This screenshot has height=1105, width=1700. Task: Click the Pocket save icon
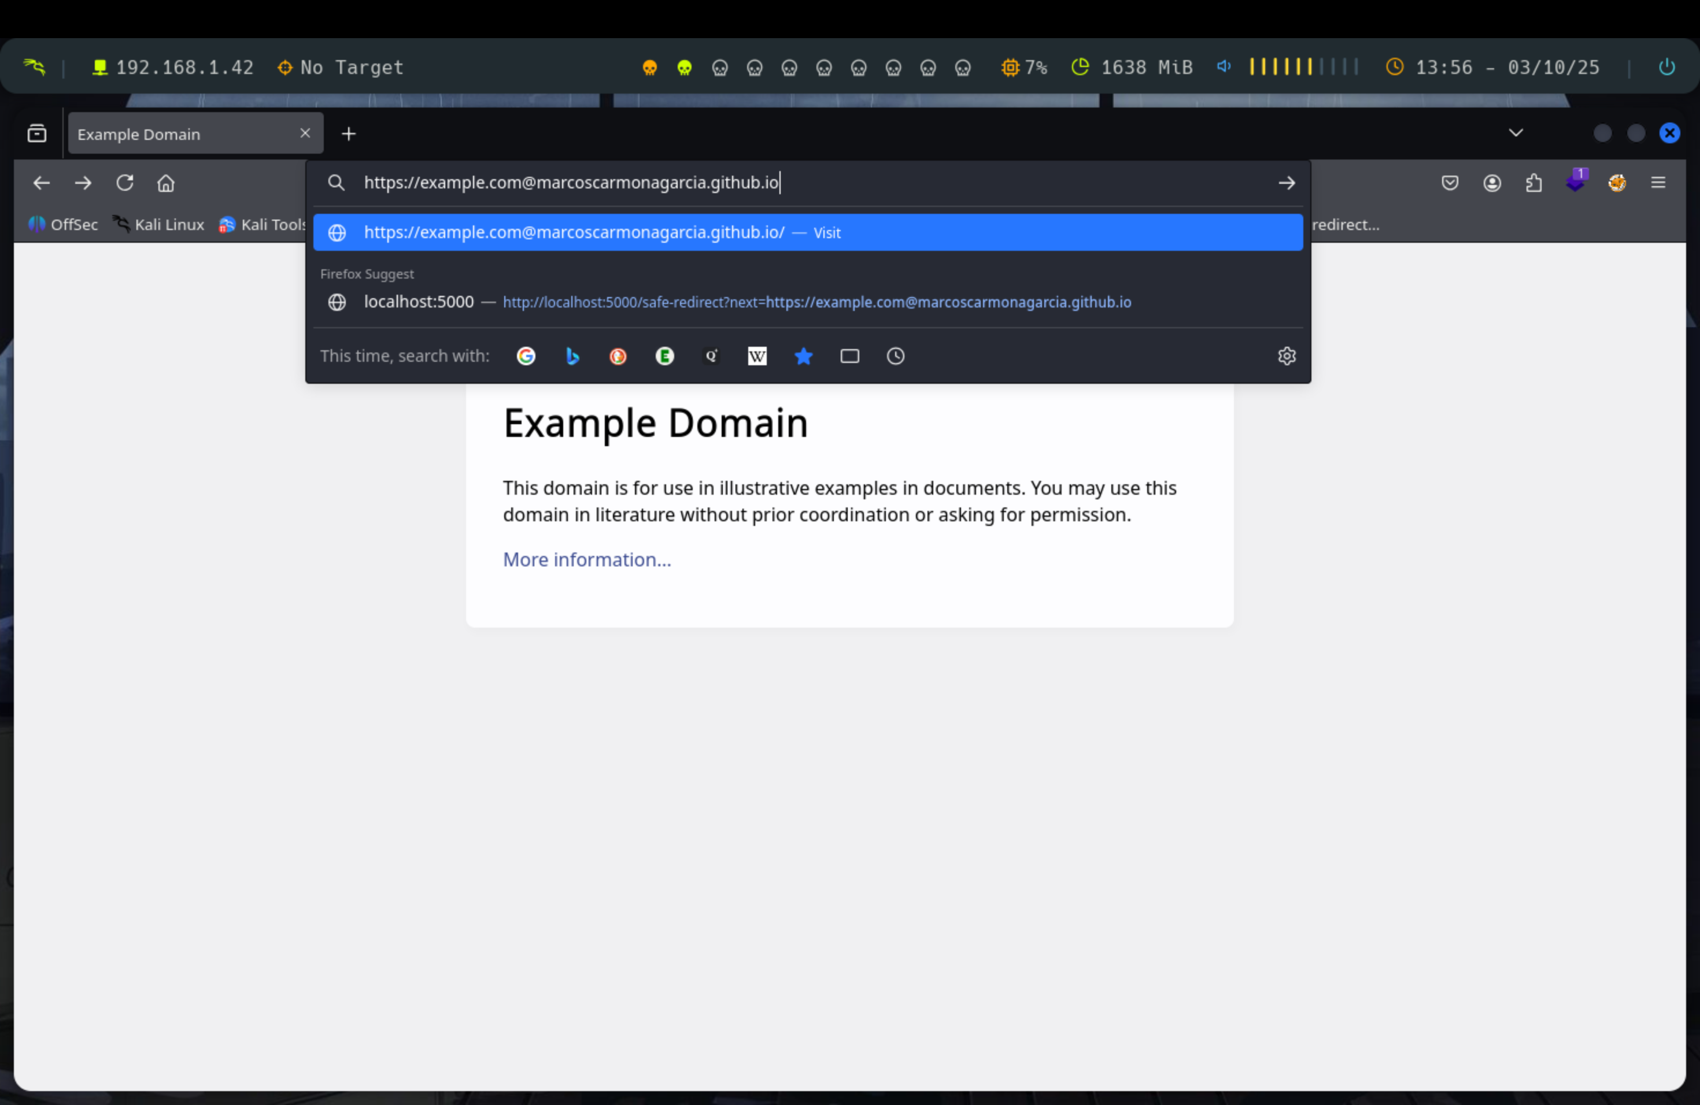pyautogui.click(x=1449, y=183)
